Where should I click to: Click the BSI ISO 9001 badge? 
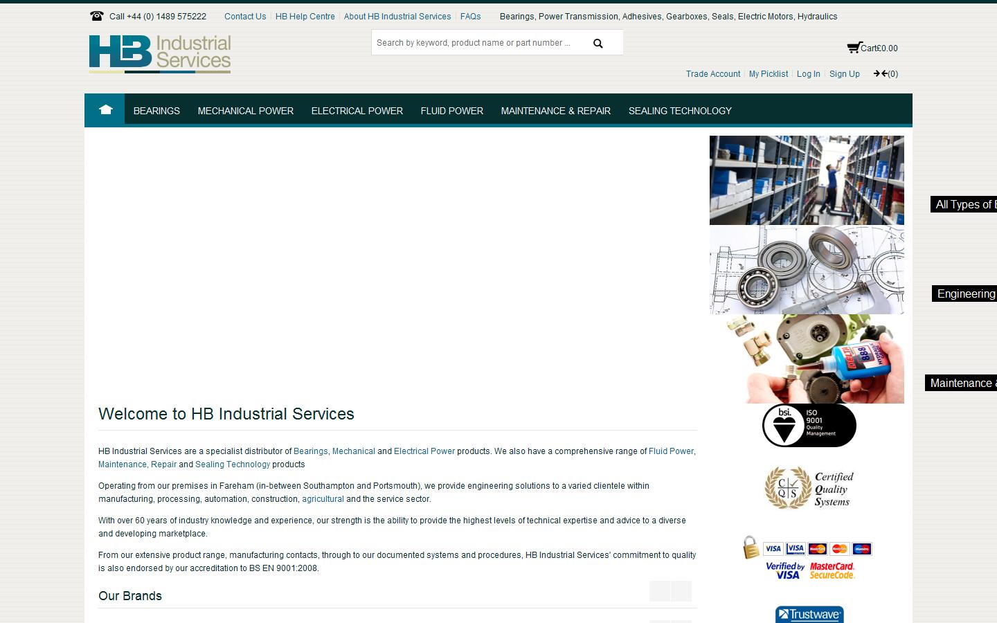809,425
